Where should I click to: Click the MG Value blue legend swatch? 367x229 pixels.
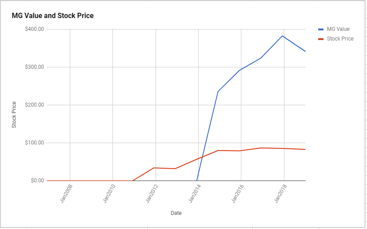(x=321, y=30)
